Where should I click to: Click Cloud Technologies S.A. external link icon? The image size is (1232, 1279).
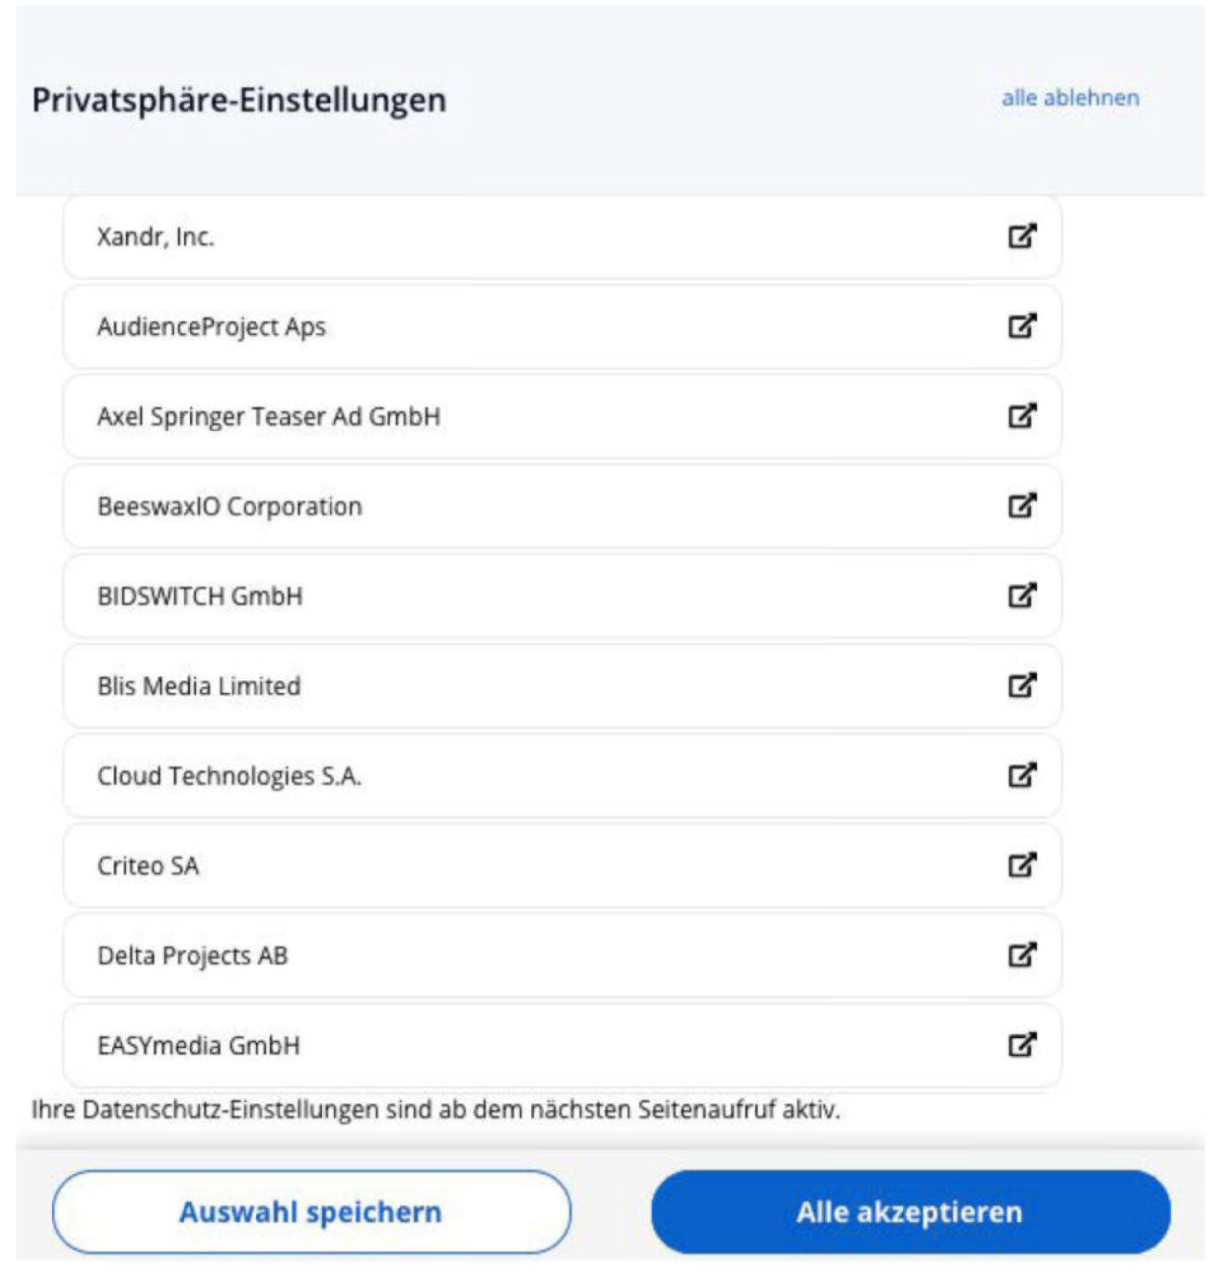[1022, 775]
